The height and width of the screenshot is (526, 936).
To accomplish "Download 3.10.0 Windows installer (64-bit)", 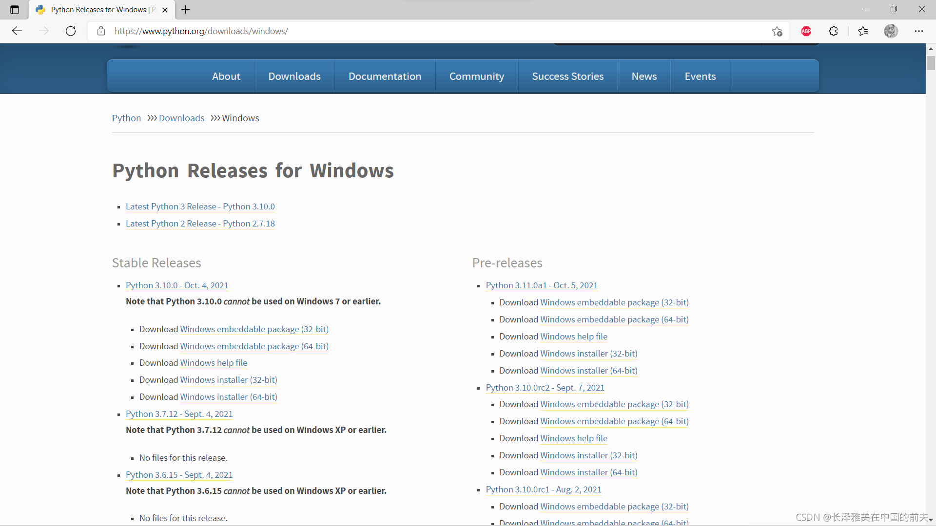I will point(229,397).
